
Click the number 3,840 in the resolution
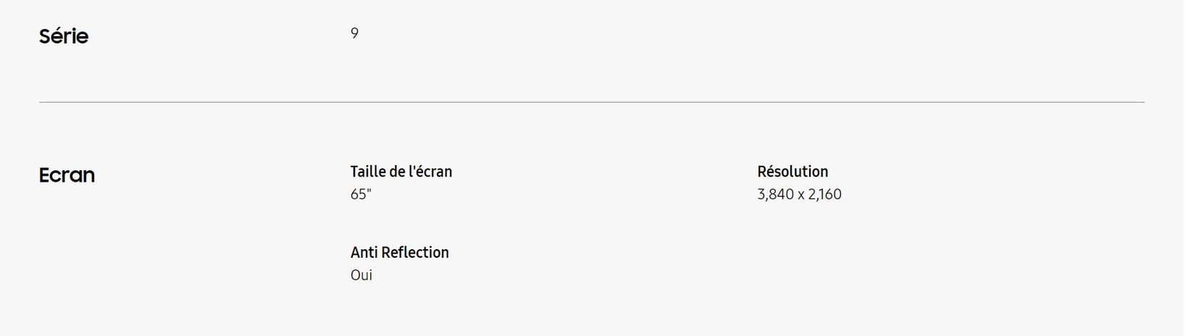click(776, 194)
